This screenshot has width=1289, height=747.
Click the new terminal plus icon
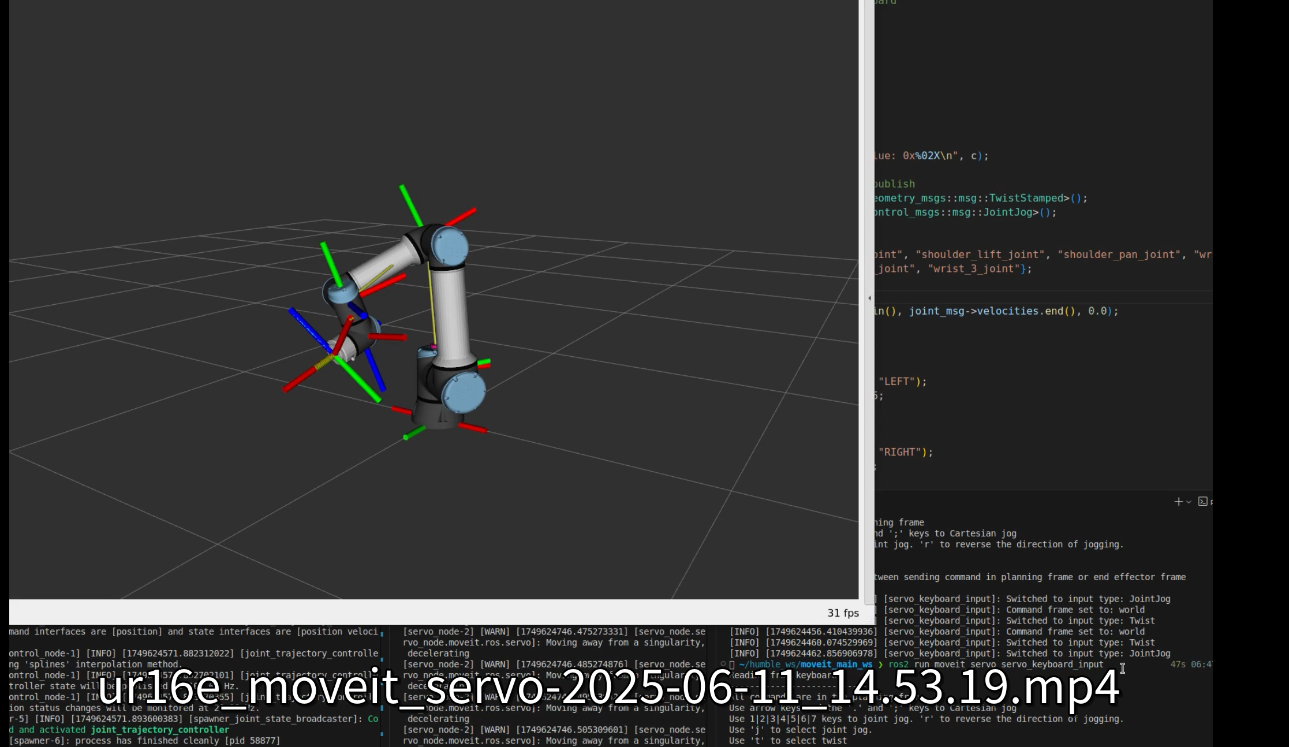coord(1178,502)
